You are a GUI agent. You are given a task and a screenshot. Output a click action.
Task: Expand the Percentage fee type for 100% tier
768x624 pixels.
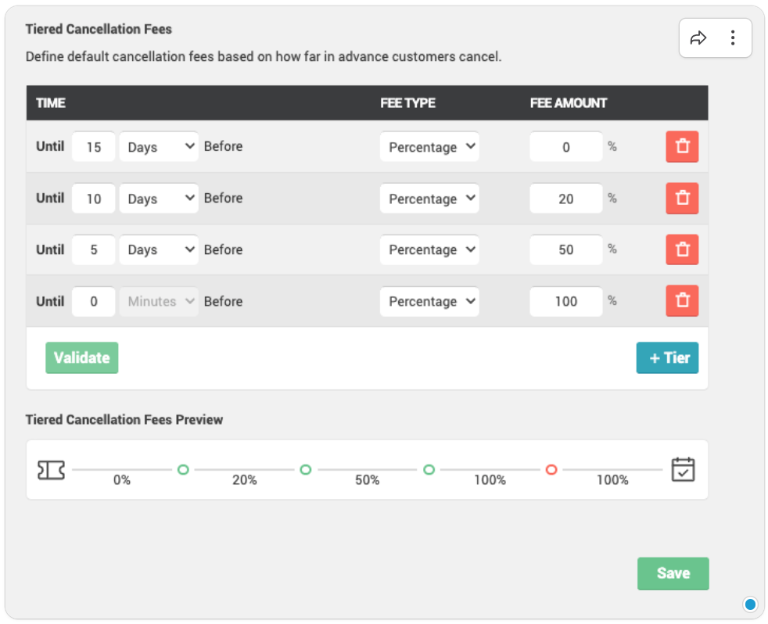[x=429, y=301]
